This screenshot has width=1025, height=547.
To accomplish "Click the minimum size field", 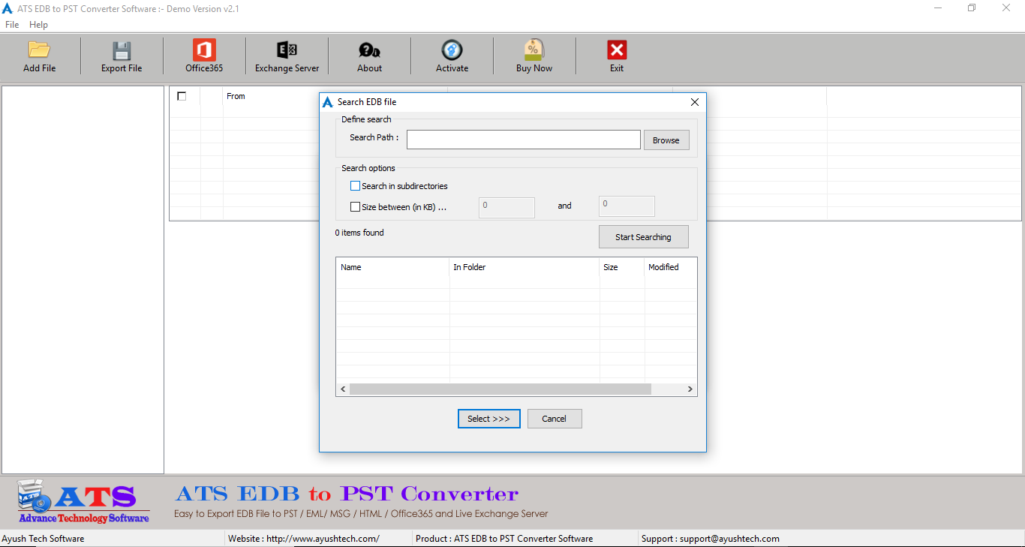I will point(506,207).
